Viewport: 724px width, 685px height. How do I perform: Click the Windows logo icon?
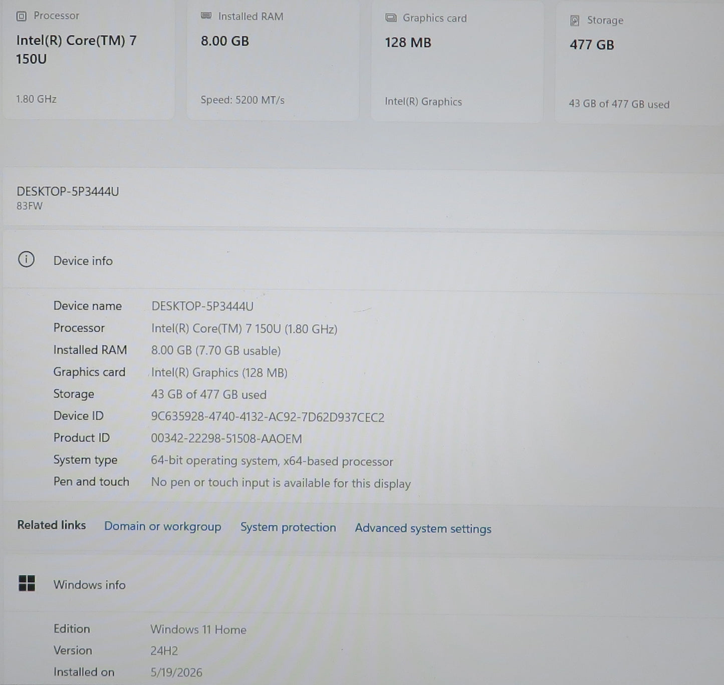click(x=27, y=583)
